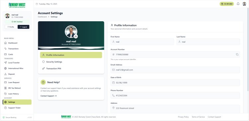This screenshot has height=121, width=249.
Task: Select Settings in the account menu
Action: click(x=17, y=102)
